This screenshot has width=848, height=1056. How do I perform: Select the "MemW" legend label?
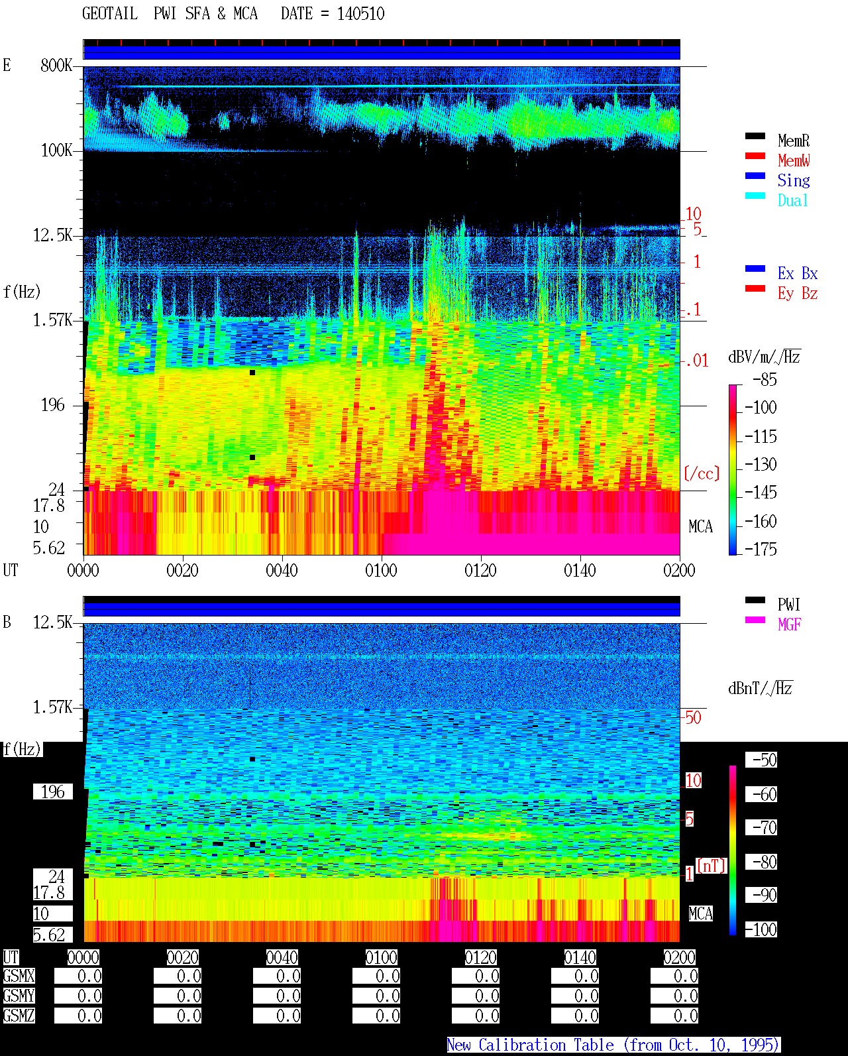coord(794,160)
